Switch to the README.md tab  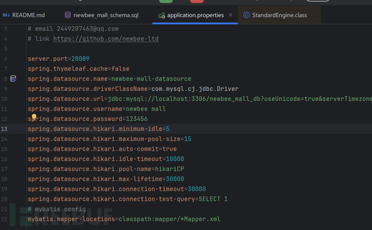coord(28,15)
